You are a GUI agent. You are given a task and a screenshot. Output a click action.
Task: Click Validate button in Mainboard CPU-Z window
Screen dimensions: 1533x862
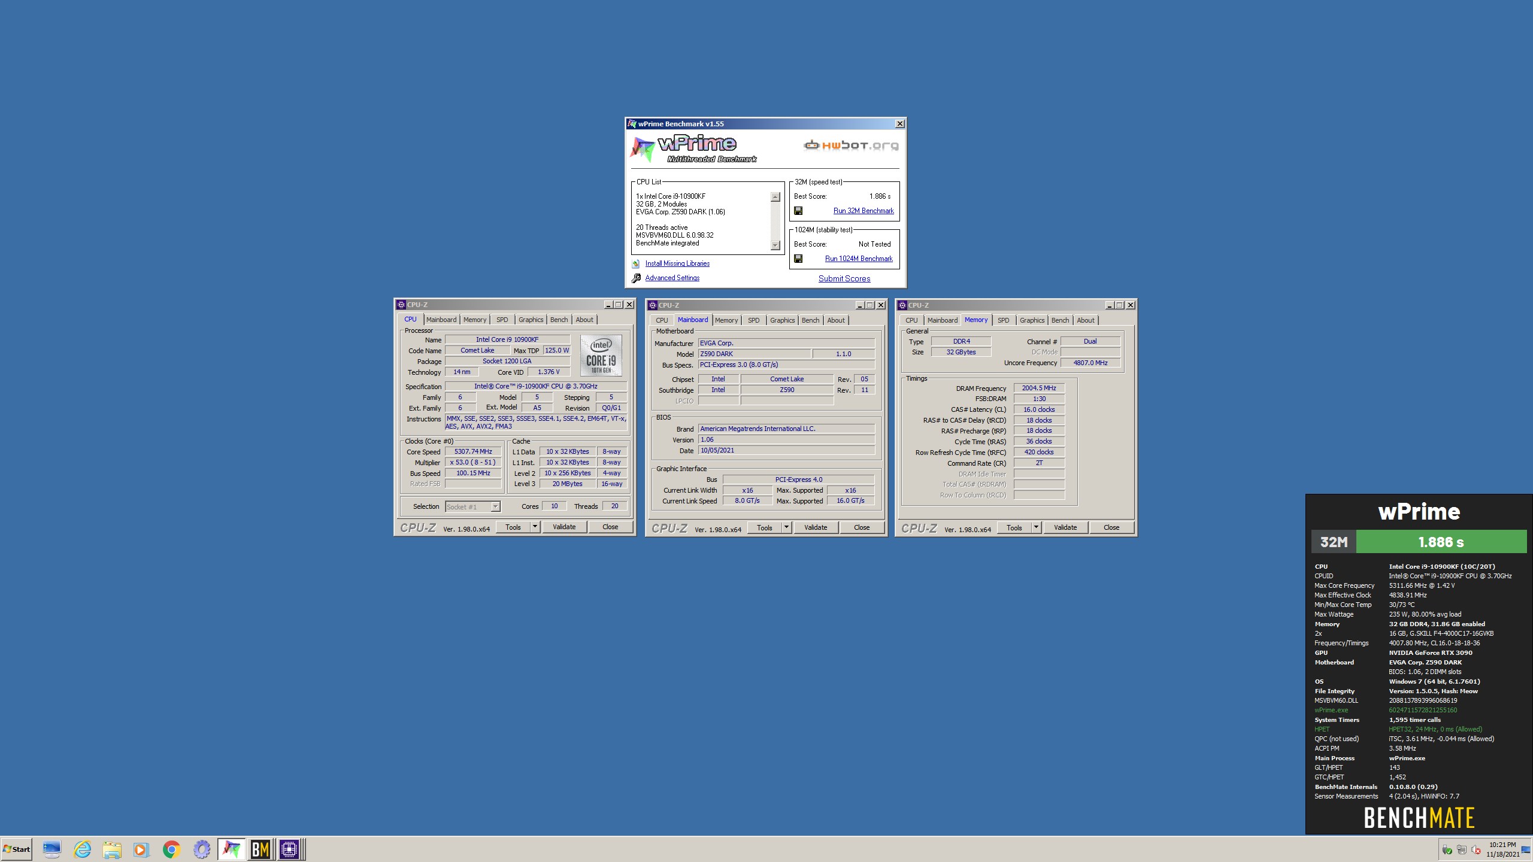[x=816, y=527]
